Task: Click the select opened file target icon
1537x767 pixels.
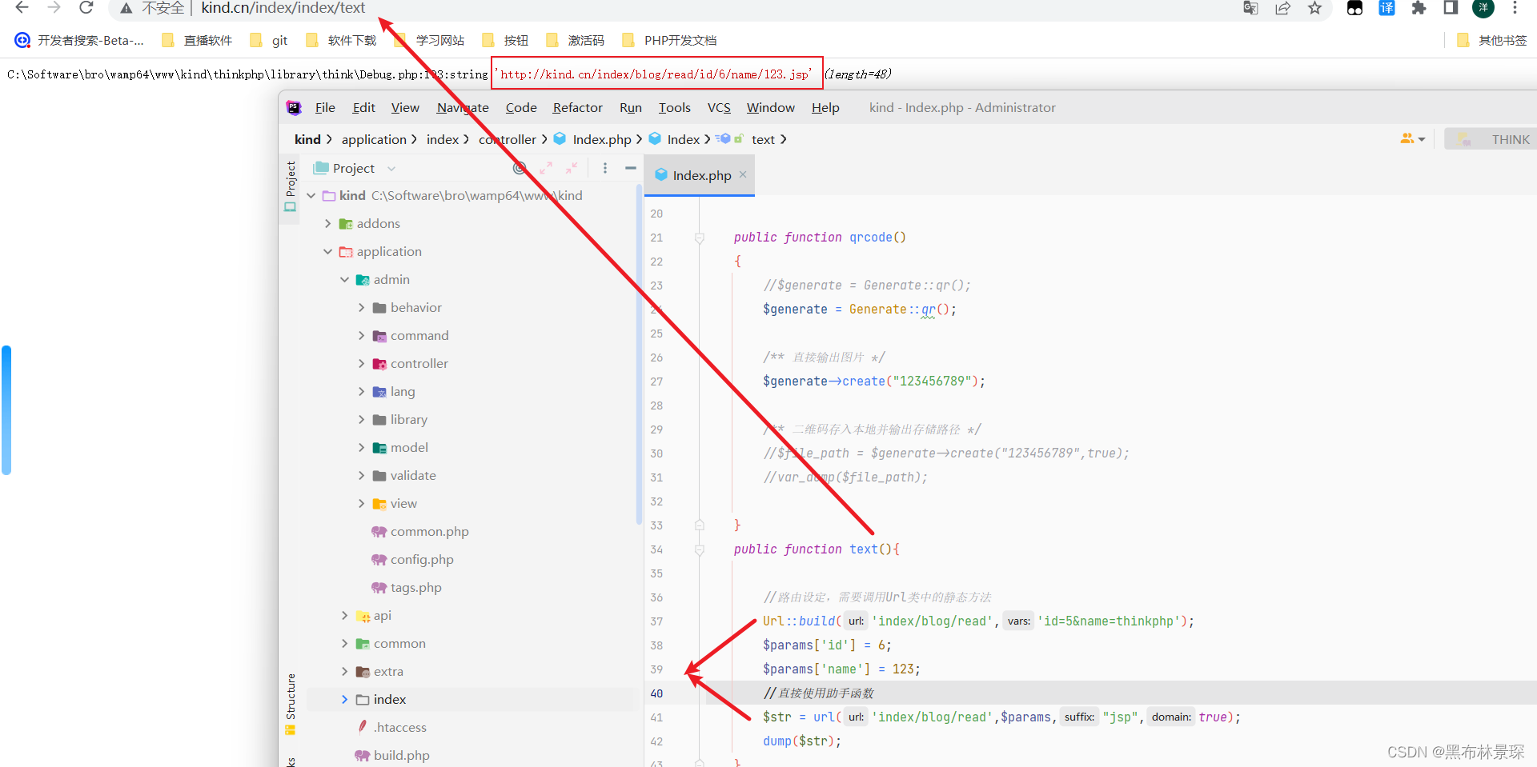Action: click(520, 168)
